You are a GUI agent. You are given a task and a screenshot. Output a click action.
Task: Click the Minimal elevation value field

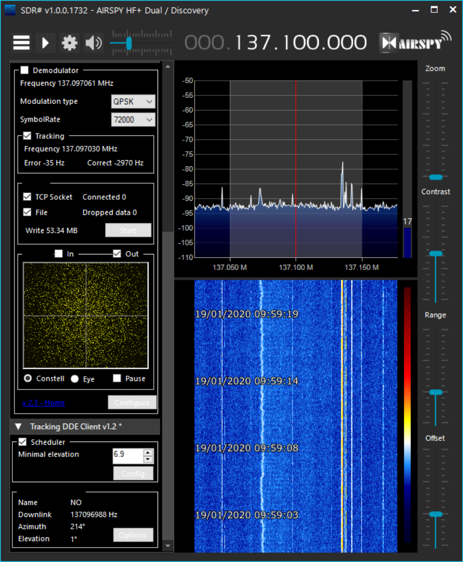[x=128, y=455]
